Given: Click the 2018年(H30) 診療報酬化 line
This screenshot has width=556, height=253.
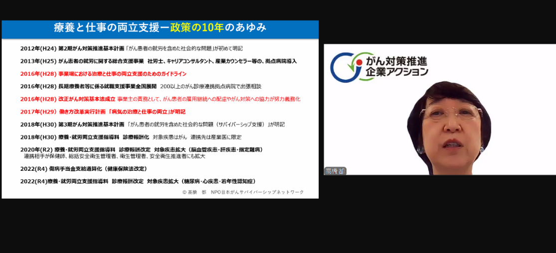Looking at the screenshot, I should 131,137.
